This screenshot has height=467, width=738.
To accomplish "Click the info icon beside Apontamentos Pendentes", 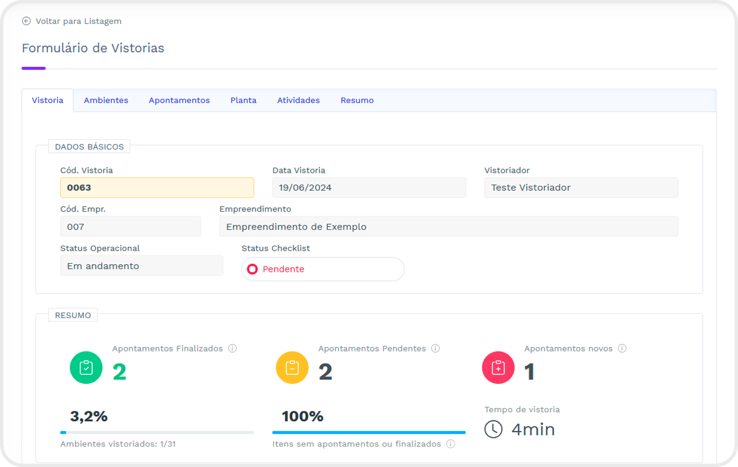I will click(436, 349).
